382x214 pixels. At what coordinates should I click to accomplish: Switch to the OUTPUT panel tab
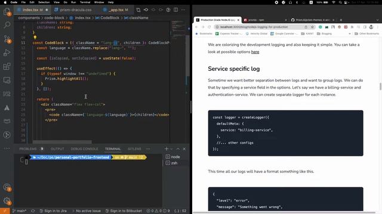(57, 149)
